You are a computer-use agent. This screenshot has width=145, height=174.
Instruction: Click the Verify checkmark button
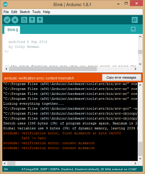tap(7, 20)
